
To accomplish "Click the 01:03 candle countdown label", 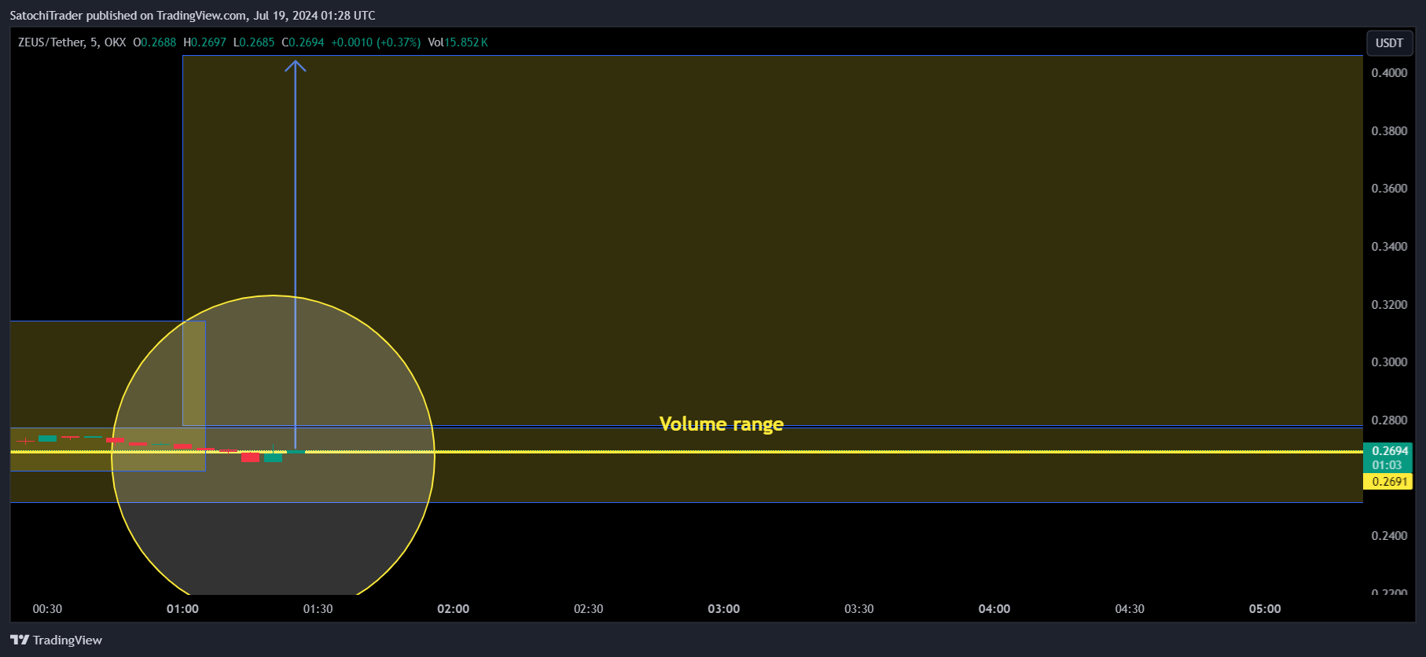I will click(x=1387, y=465).
